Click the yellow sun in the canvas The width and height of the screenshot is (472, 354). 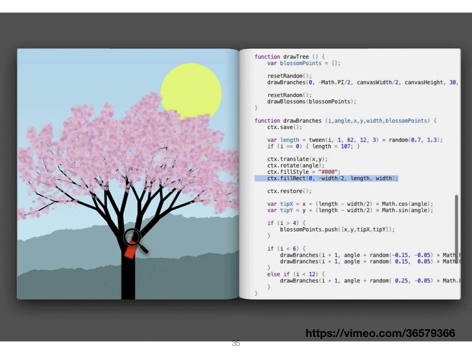pos(191,91)
